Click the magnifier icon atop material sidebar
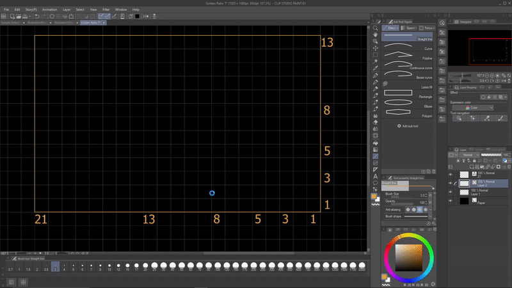The image size is (512, 288). [442, 23]
